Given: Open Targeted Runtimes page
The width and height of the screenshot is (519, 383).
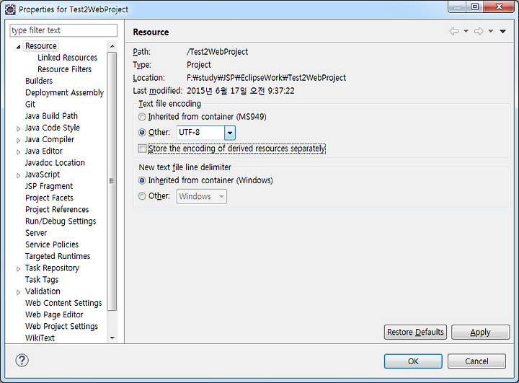Looking at the screenshot, I should [58, 256].
